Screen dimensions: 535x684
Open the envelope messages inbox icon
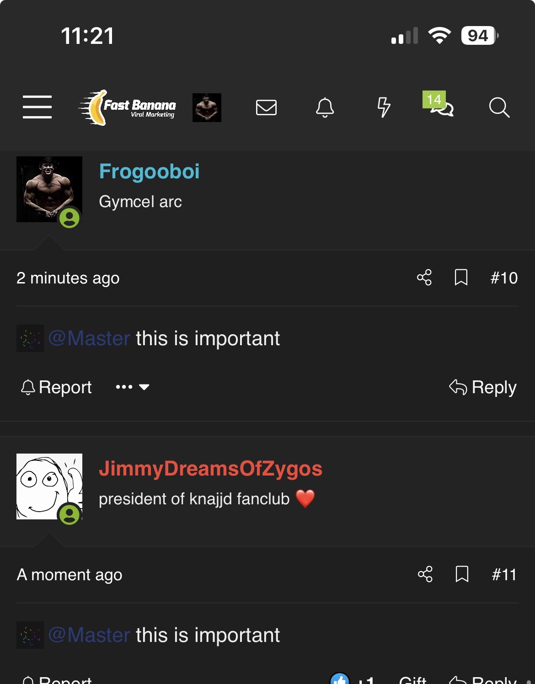click(266, 107)
